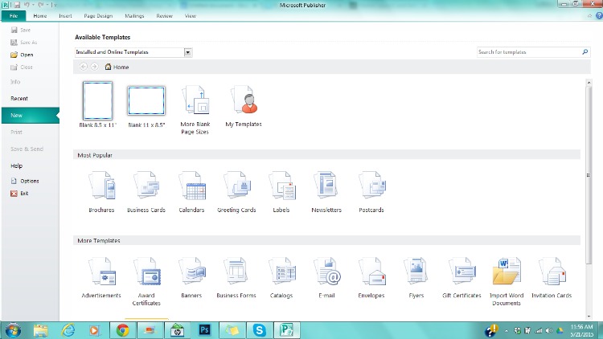Viewport: 603px width, 339px height.
Task: Choose the Calendars template category
Action: coord(191,192)
